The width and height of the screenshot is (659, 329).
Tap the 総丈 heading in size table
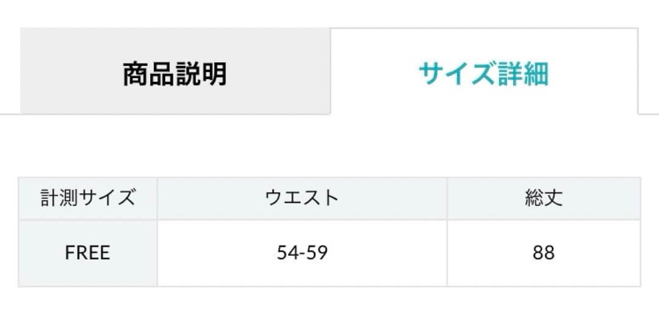pos(543,198)
